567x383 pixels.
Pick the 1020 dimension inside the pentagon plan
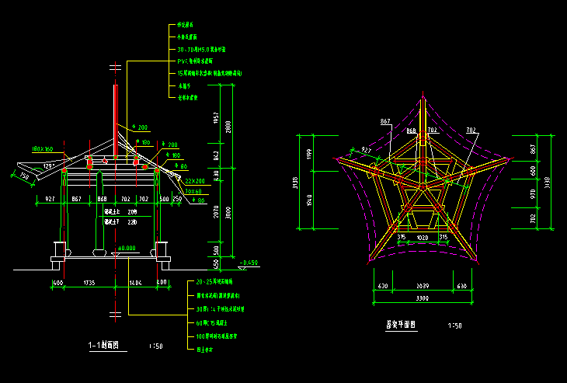pos(423,238)
